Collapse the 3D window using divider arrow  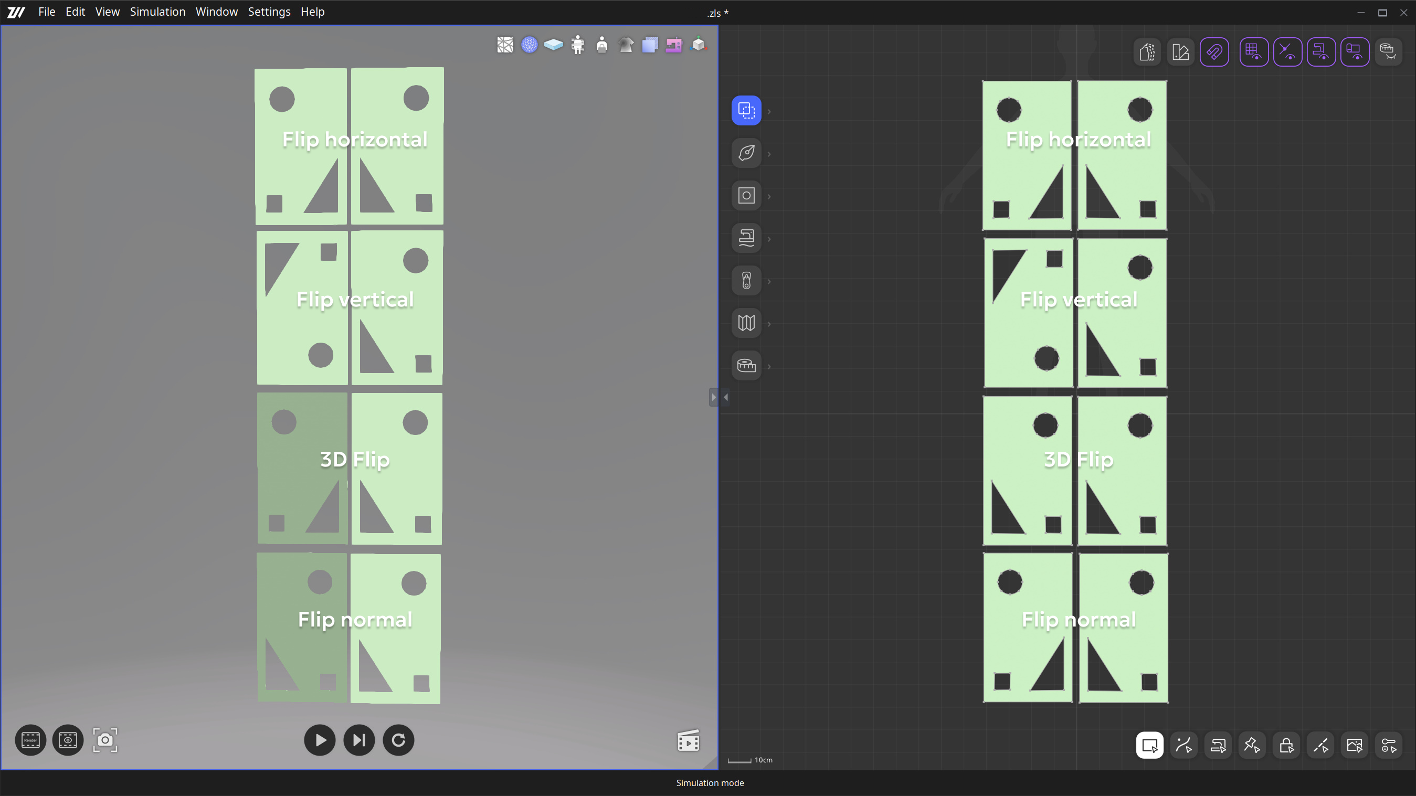726,397
